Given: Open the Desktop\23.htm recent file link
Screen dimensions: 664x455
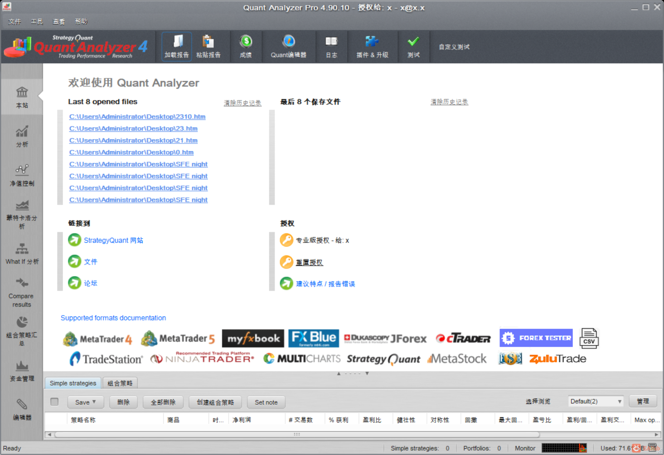Looking at the screenshot, I should coord(133,128).
